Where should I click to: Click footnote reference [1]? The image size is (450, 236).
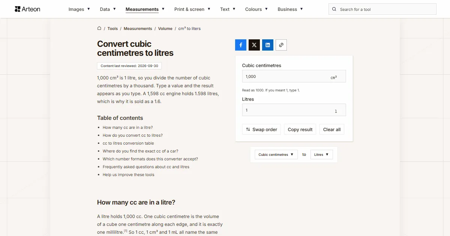(x=126, y=231)
